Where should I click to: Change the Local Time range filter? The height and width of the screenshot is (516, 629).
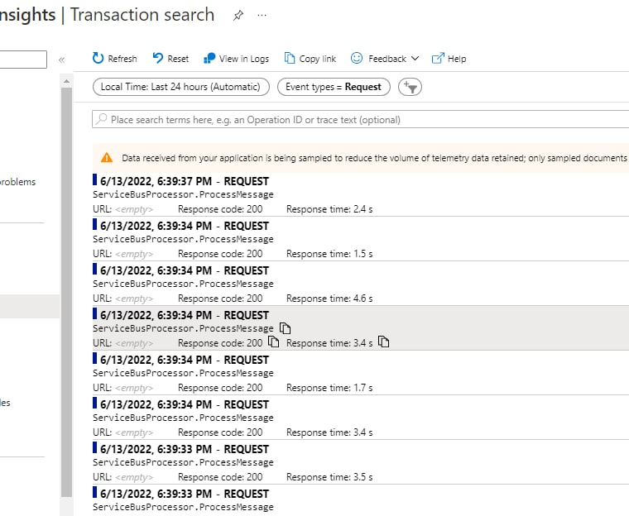point(181,87)
